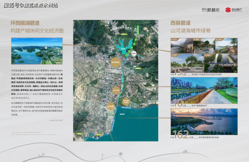Click the tan circle marker nearest below the lake

(x=116, y=62)
